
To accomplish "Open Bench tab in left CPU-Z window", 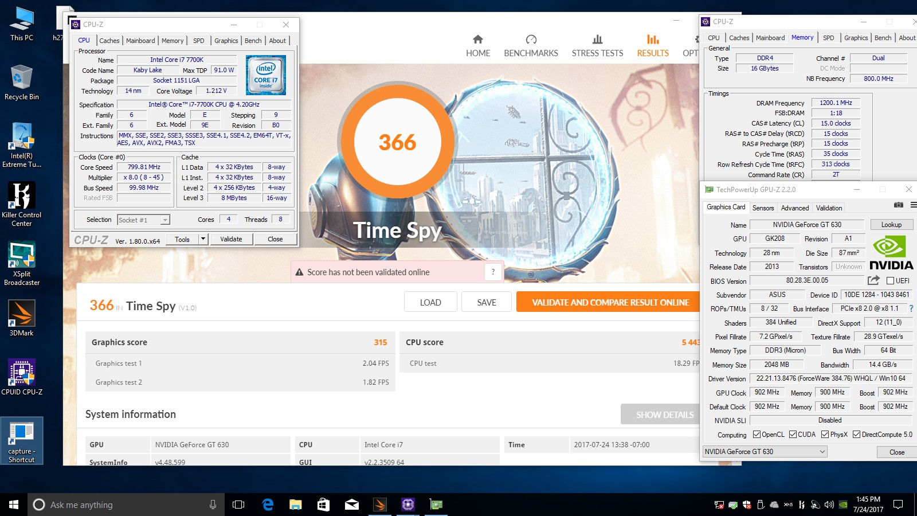I will tap(253, 41).
